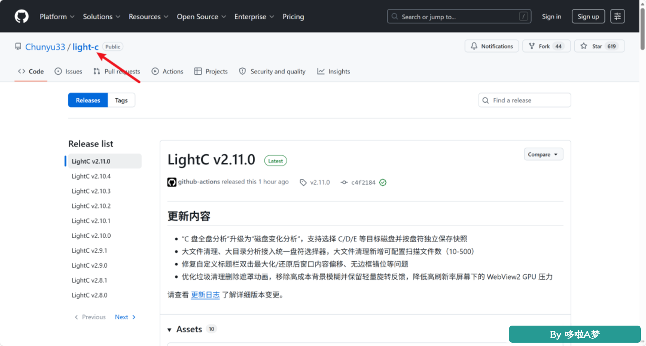Go to Next page of releases
This screenshot has width=646, height=346.
pos(125,317)
